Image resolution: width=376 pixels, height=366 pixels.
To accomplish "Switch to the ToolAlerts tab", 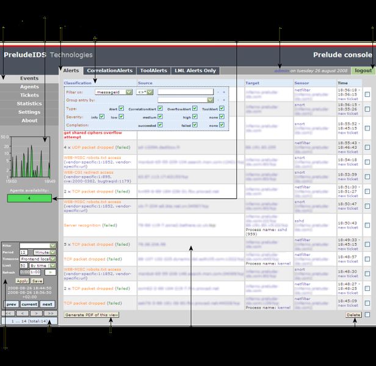I will click(153, 71).
